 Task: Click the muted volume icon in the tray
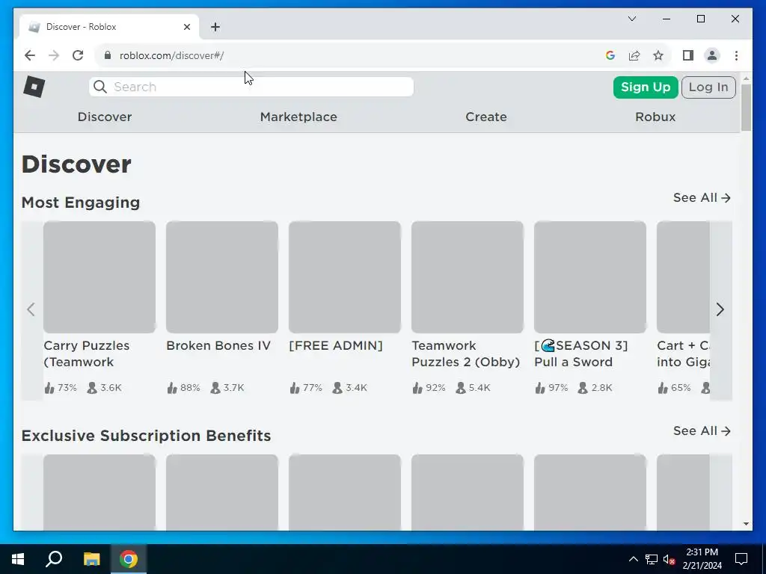[670, 559]
